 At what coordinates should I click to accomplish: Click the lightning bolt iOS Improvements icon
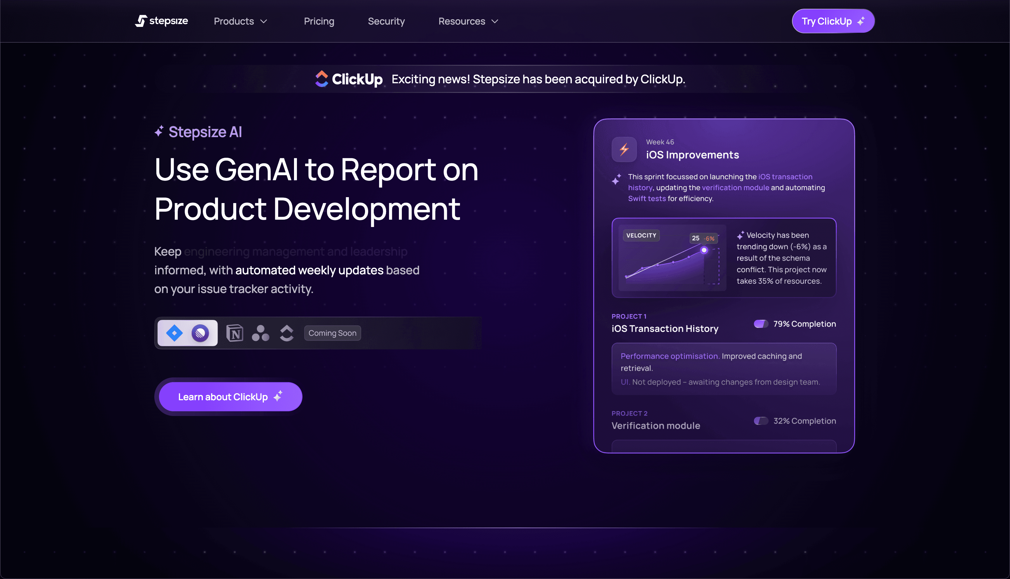[624, 149]
